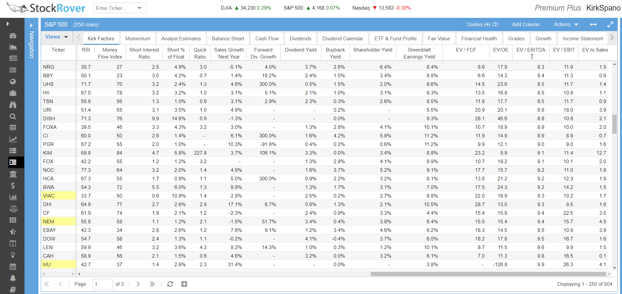Open the Fair Value tab

click(439, 39)
